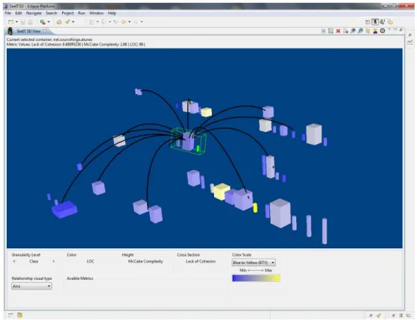The image size is (417, 320).
Task: Click Lack of Cohesion under Cross Section
Action: [x=201, y=262]
